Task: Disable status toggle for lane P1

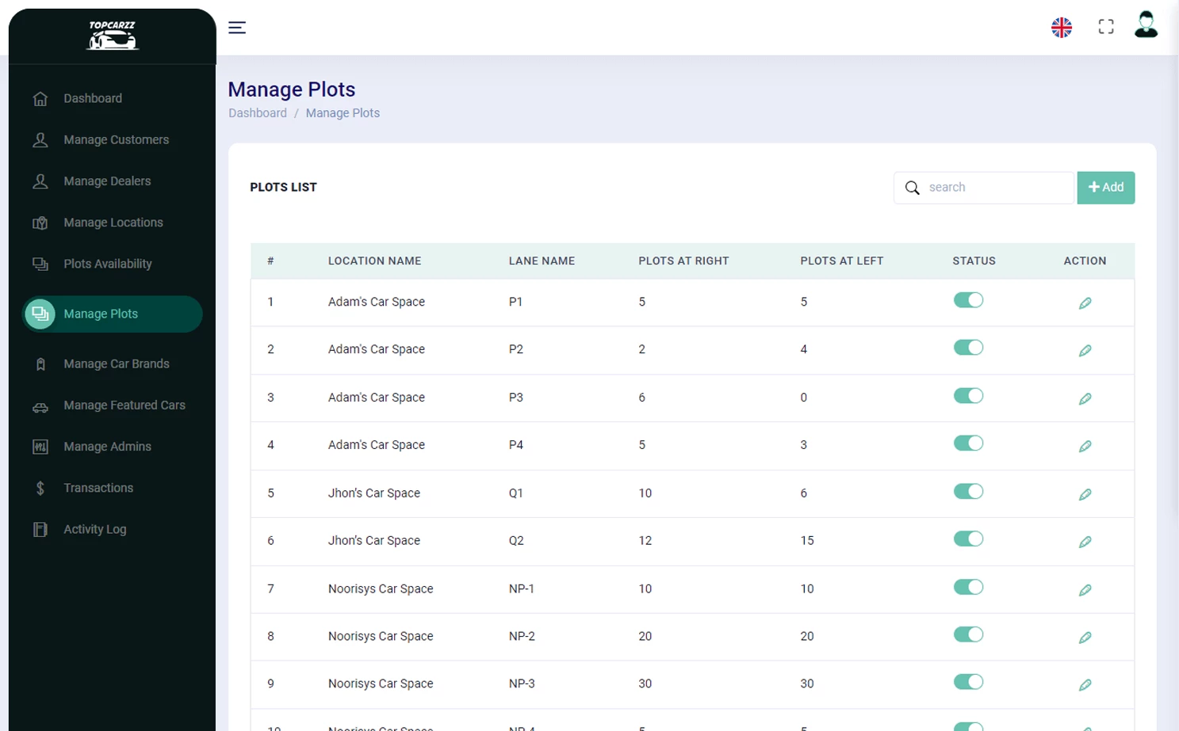Action: (x=968, y=300)
